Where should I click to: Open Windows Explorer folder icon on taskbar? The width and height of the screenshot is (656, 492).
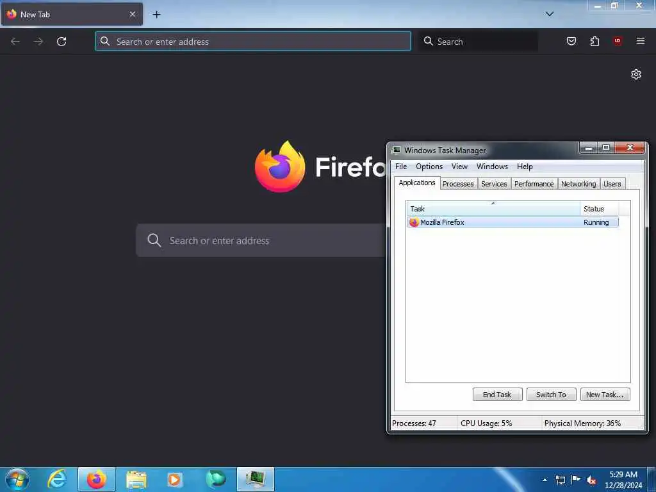click(x=136, y=479)
